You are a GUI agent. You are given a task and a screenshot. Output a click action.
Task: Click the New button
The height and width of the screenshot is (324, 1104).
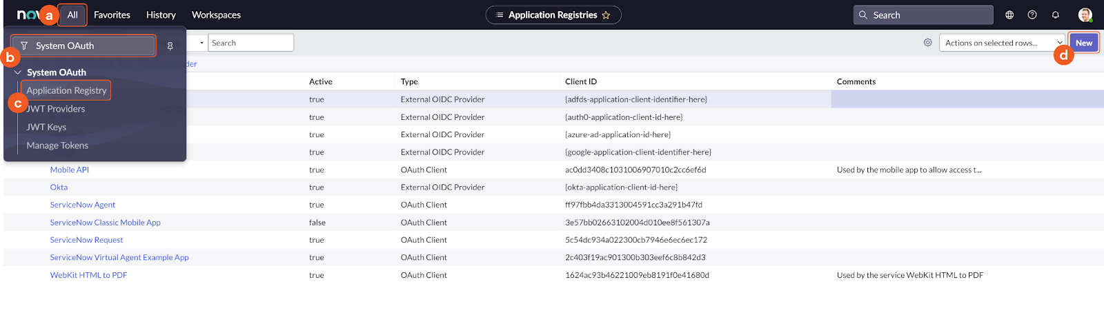point(1083,43)
